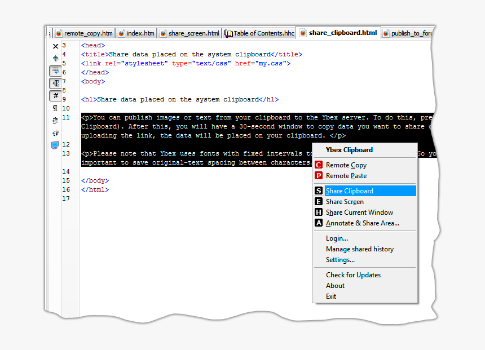Toggle the margin panel button with blue arrow
The width and height of the screenshot is (485, 350).
55,83
